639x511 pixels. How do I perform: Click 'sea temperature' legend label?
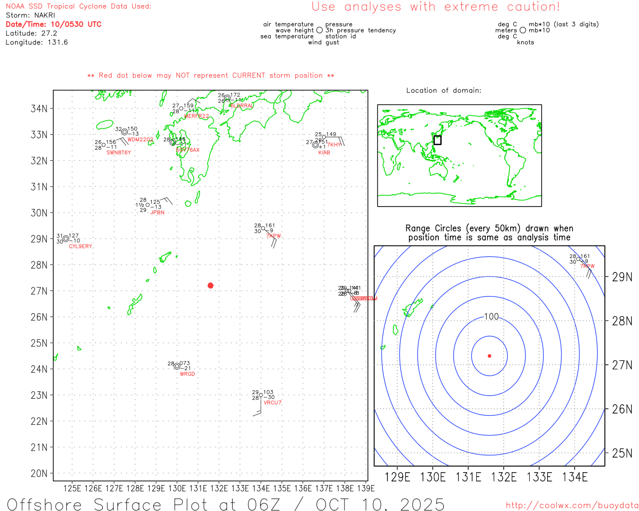(287, 36)
